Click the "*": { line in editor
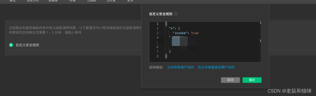The image size is (316, 96). [174, 28]
